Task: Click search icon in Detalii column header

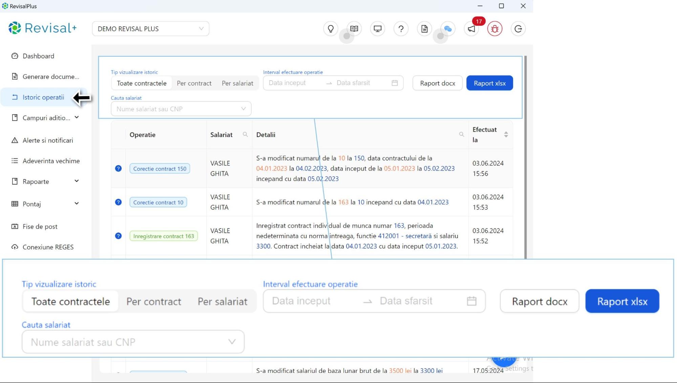Action: coord(461,134)
